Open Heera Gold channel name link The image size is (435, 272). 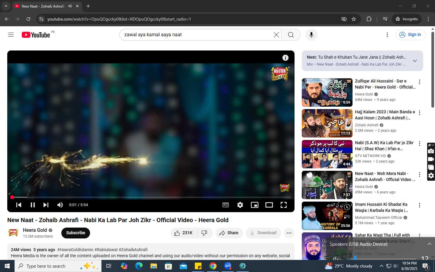pyautogui.click(x=35, y=230)
